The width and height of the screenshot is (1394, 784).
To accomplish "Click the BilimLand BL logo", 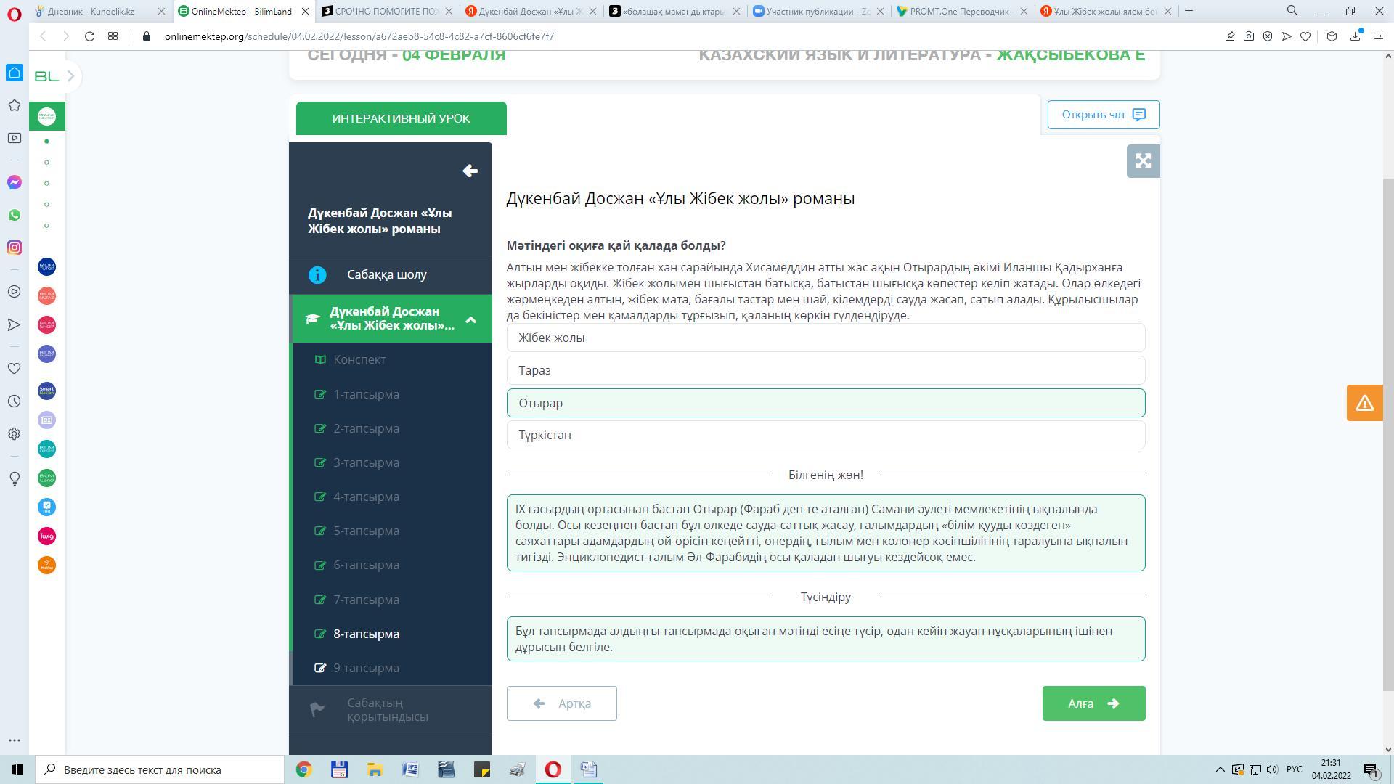I will (46, 76).
